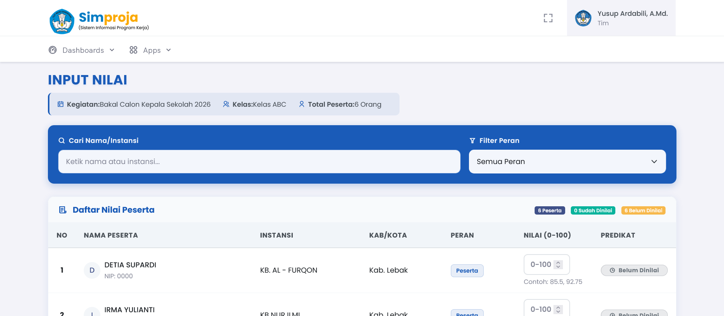Click Detia's Belum Dinilai predikat badge
The width and height of the screenshot is (724, 316).
click(634, 270)
